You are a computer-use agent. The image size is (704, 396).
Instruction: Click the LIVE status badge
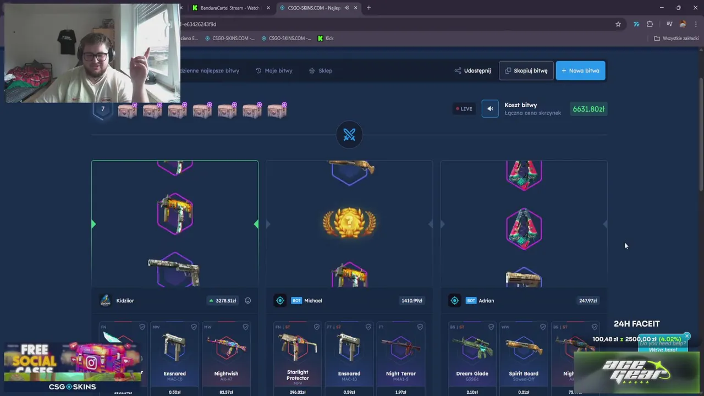coord(464,109)
